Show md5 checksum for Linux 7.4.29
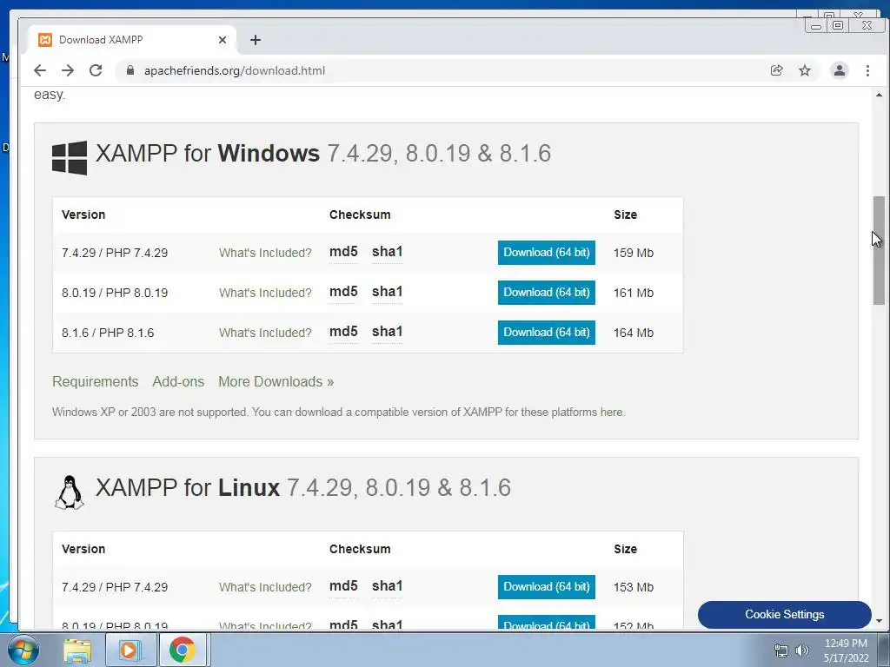This screenshot has height=667, width=890. click(343, 586)
